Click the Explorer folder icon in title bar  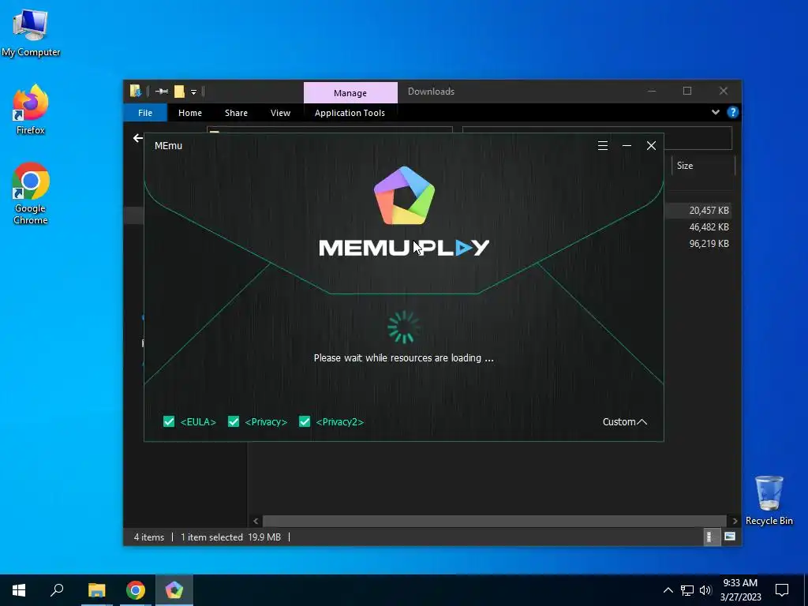[x=136, y=92]
